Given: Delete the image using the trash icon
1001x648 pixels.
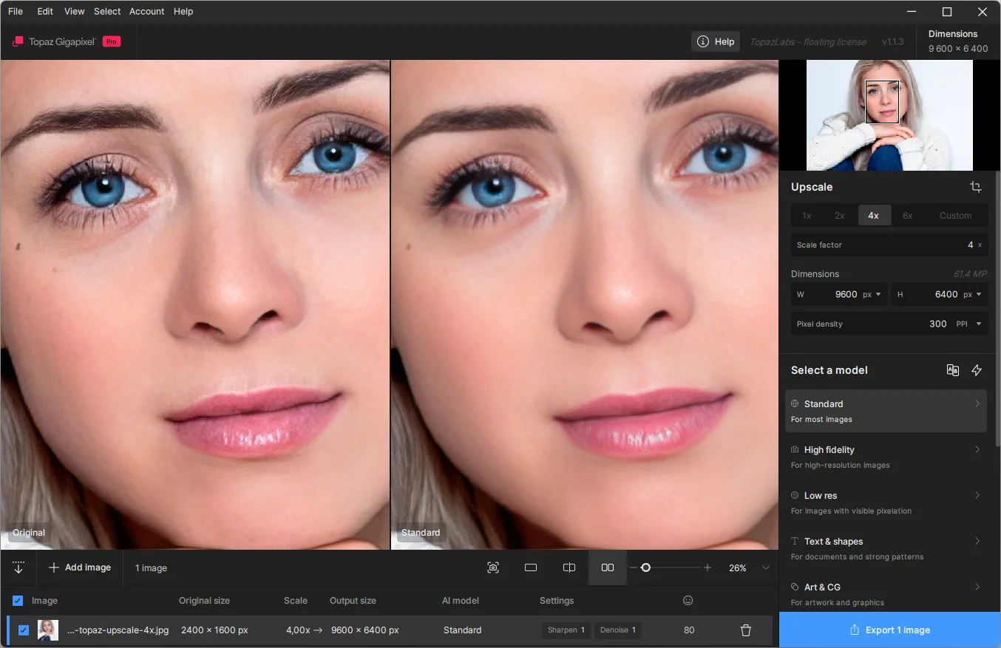Looking at the screenshot, I should [746, 630].
